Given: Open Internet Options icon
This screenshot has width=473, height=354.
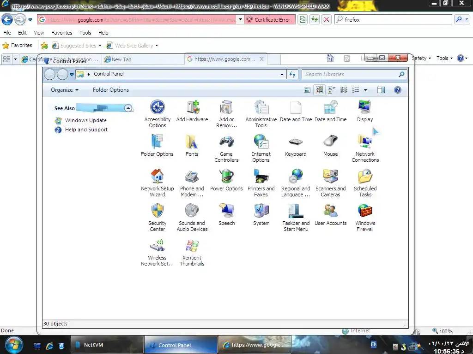Looking at the screenshot, I should (261, 148).
